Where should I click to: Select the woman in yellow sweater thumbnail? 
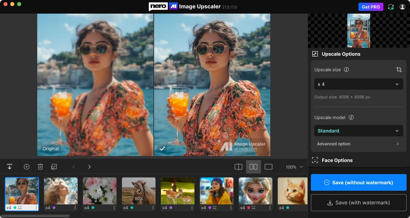[217, 191]
